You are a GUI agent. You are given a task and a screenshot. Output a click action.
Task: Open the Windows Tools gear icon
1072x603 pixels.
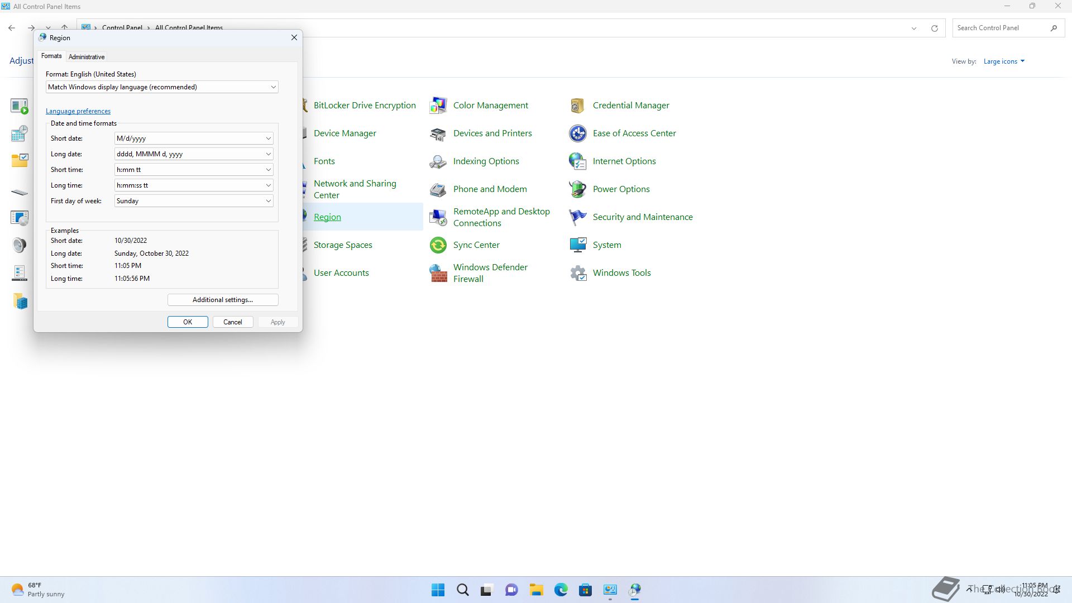click(578, 273)
